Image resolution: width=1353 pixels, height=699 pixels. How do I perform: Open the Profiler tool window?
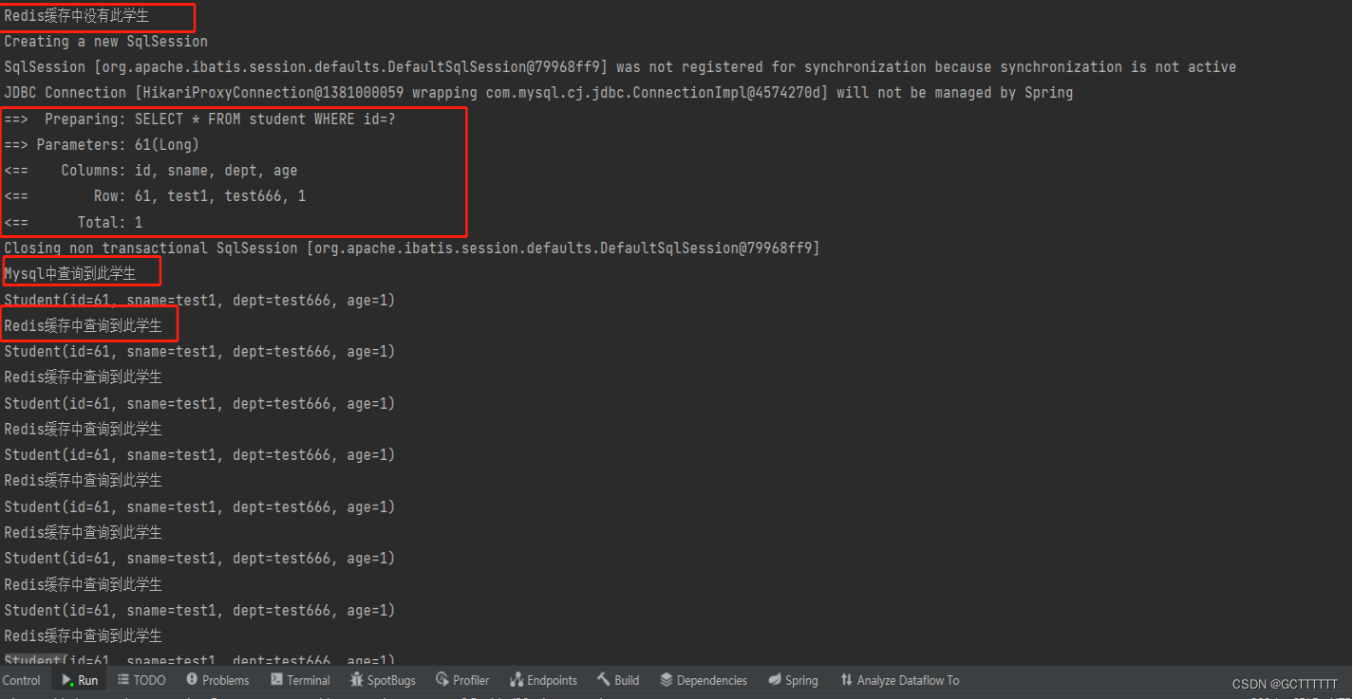pos(462,680)
